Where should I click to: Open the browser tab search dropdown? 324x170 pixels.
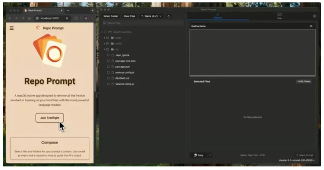pyautogui.click(x=92, y=10)
